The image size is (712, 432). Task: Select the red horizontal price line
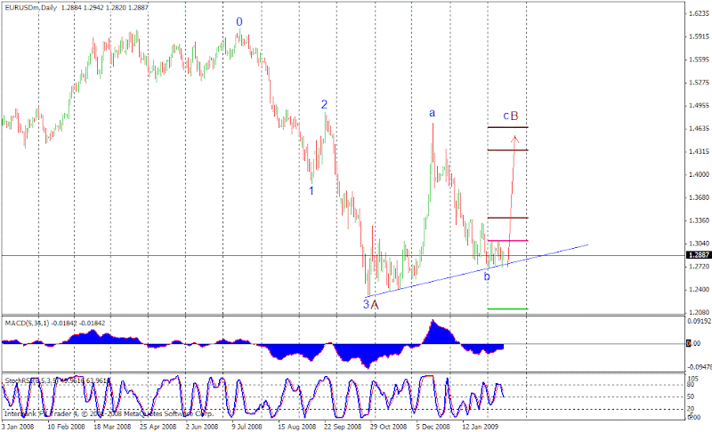(344, 256)
